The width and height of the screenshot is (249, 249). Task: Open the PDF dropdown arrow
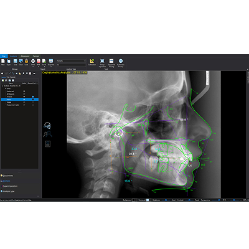click(x=39, y=67)
